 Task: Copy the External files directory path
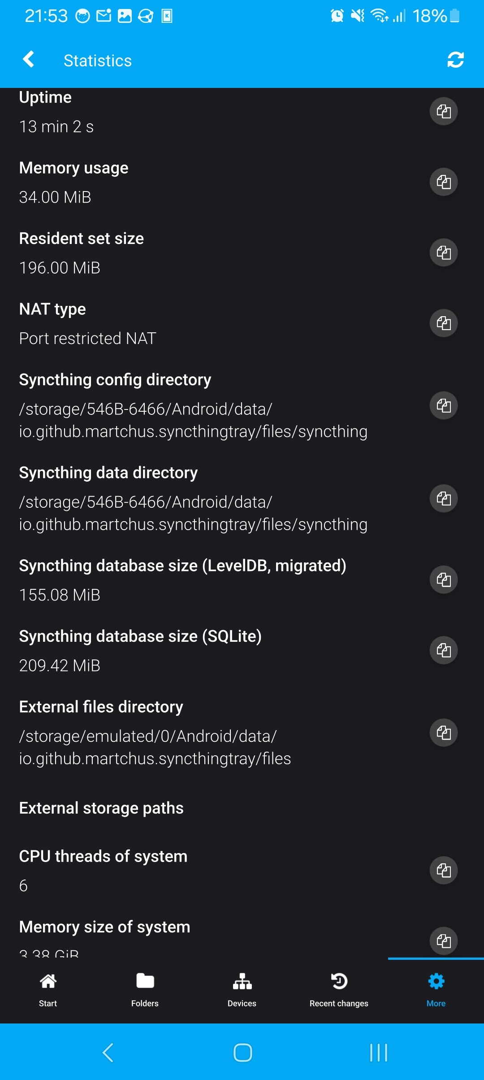(443, 733)
